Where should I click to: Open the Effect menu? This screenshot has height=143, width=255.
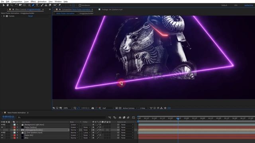[x=33, y=2]
